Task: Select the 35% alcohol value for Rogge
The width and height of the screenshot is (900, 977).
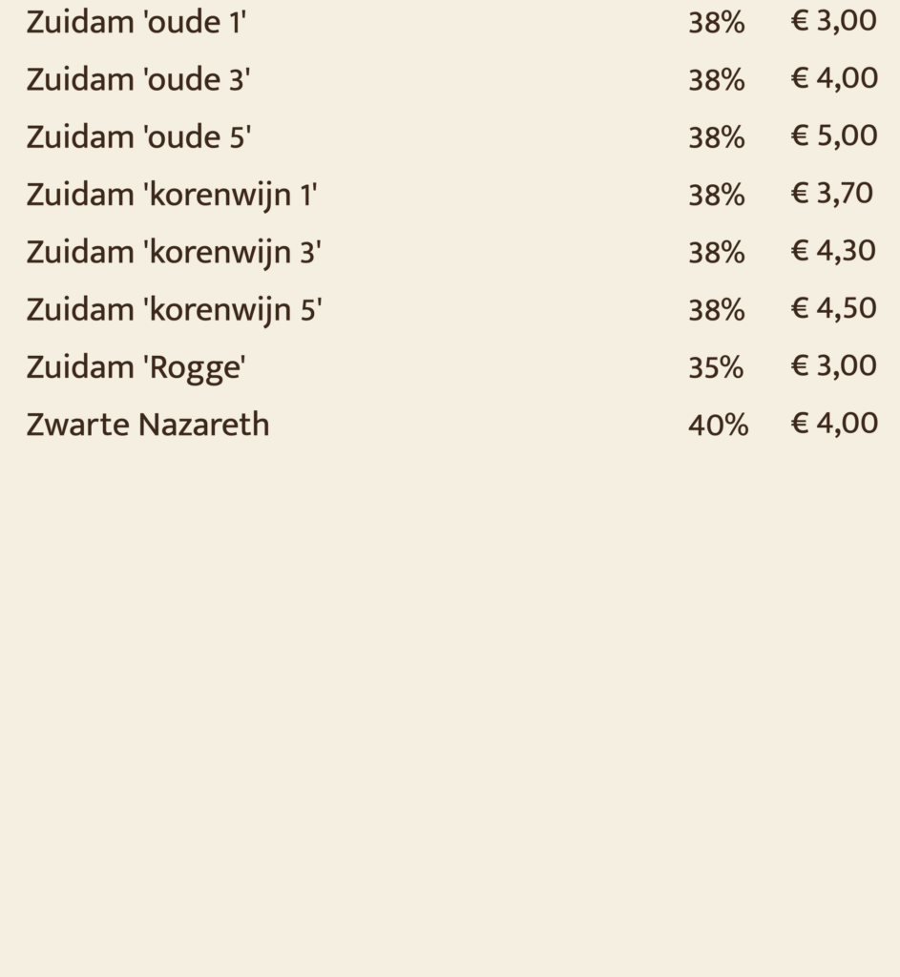Action: 716,367
